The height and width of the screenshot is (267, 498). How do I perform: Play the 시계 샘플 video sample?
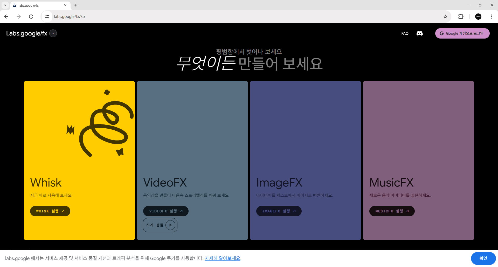[160, 225]
